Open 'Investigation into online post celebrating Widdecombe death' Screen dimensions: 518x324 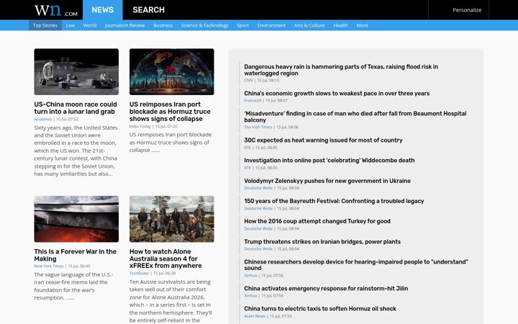(x=329, y=161)
